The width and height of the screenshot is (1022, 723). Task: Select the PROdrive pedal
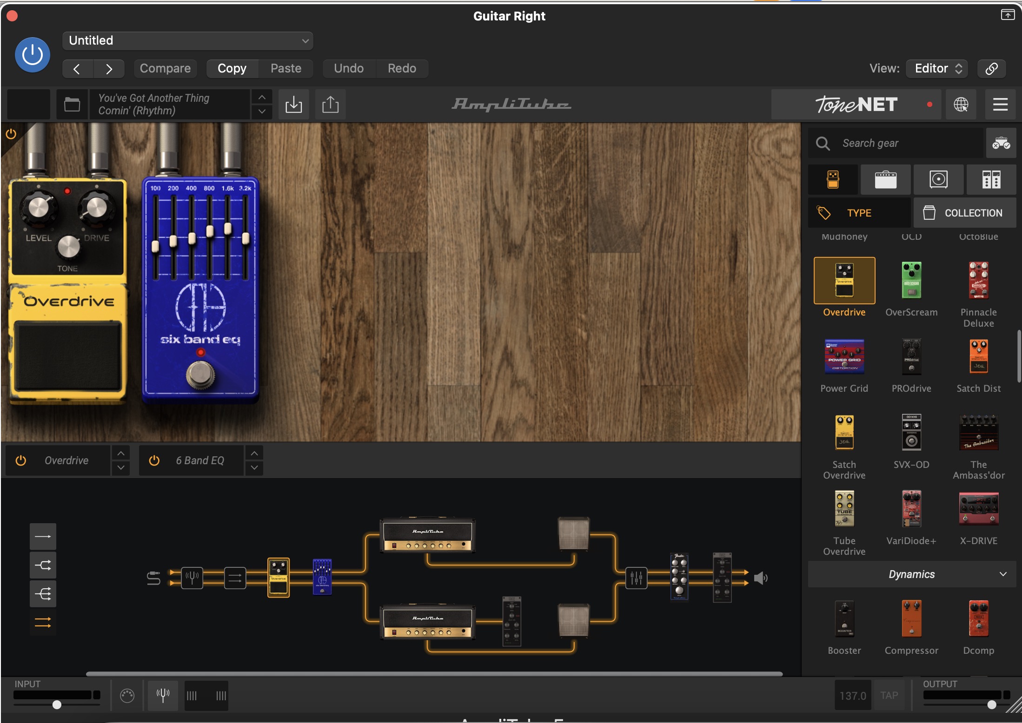point(911,357)
